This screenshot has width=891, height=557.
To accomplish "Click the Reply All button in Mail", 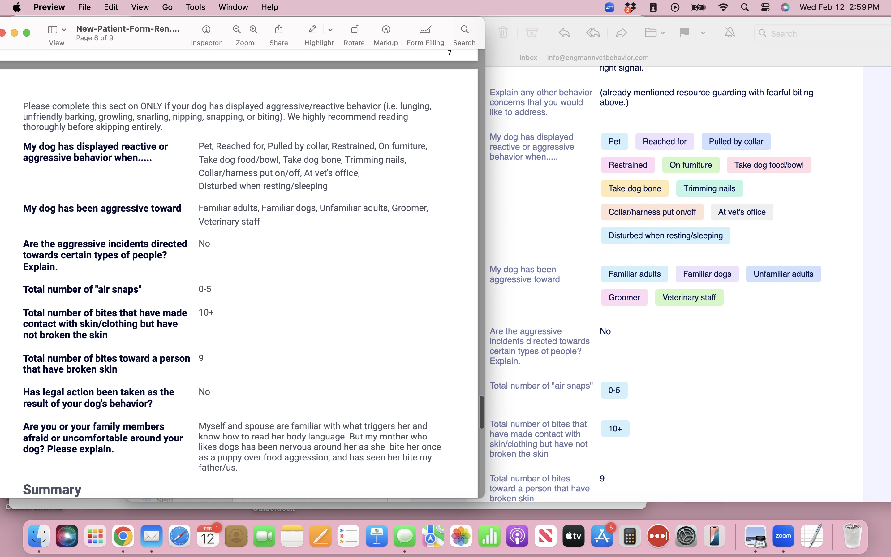I will click(592, 32).
